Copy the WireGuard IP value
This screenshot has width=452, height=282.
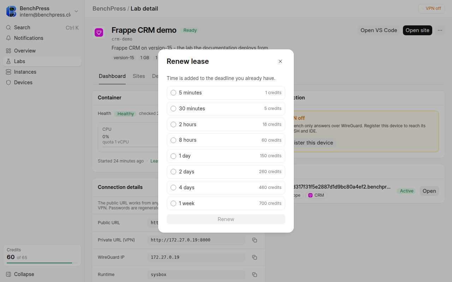click(x=255, y=257)
